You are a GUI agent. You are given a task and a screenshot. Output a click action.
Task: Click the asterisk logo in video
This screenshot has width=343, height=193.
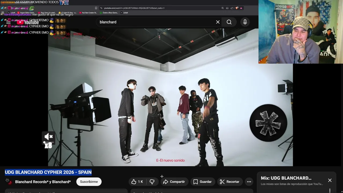[x=268, y=123]
